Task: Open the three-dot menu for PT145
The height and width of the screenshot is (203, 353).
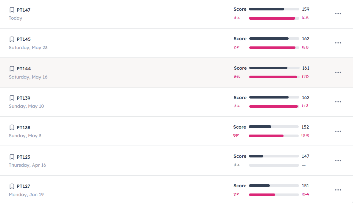Action: pyautogui.click(x=338, y=43)
